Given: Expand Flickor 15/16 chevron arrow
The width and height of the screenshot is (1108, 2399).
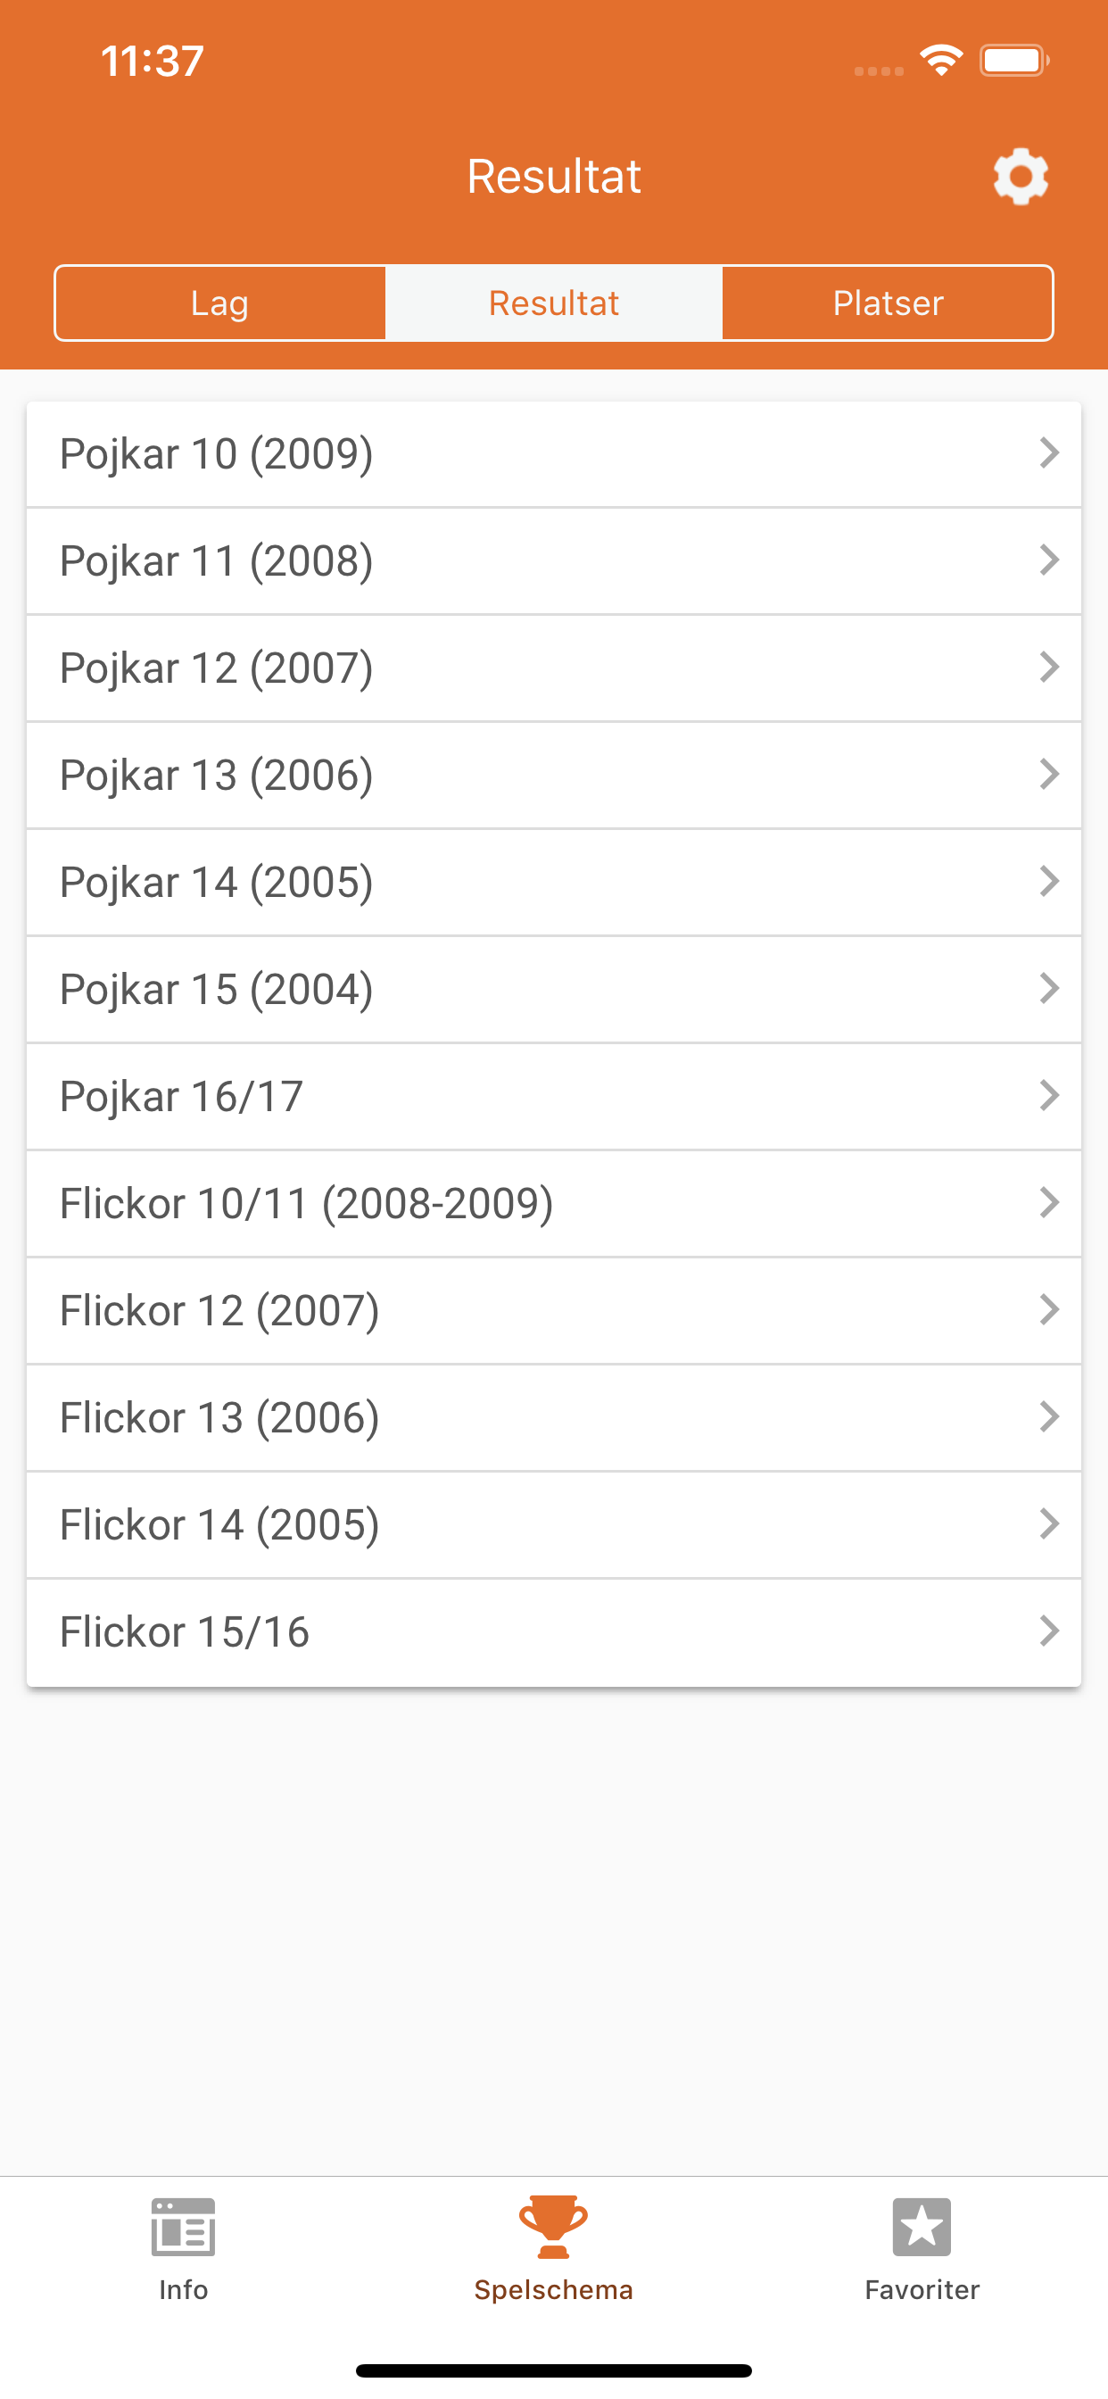Looking at the screenshot, I should 1049,1631.
